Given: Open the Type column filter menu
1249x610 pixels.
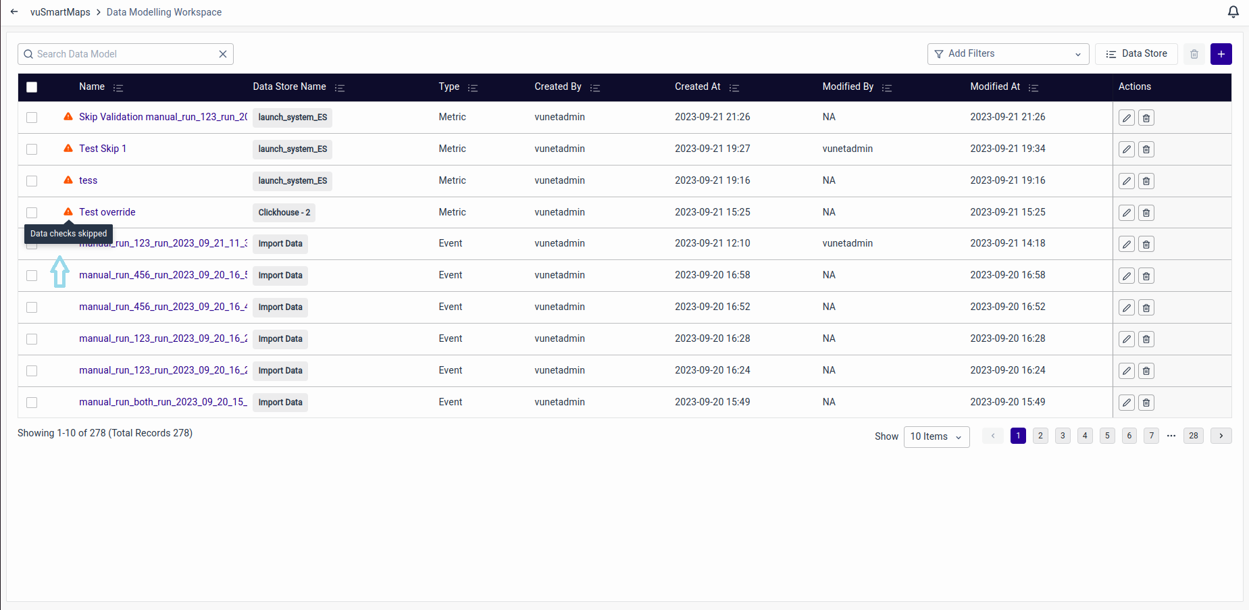Looking at the screenshot, I should 473,88.
